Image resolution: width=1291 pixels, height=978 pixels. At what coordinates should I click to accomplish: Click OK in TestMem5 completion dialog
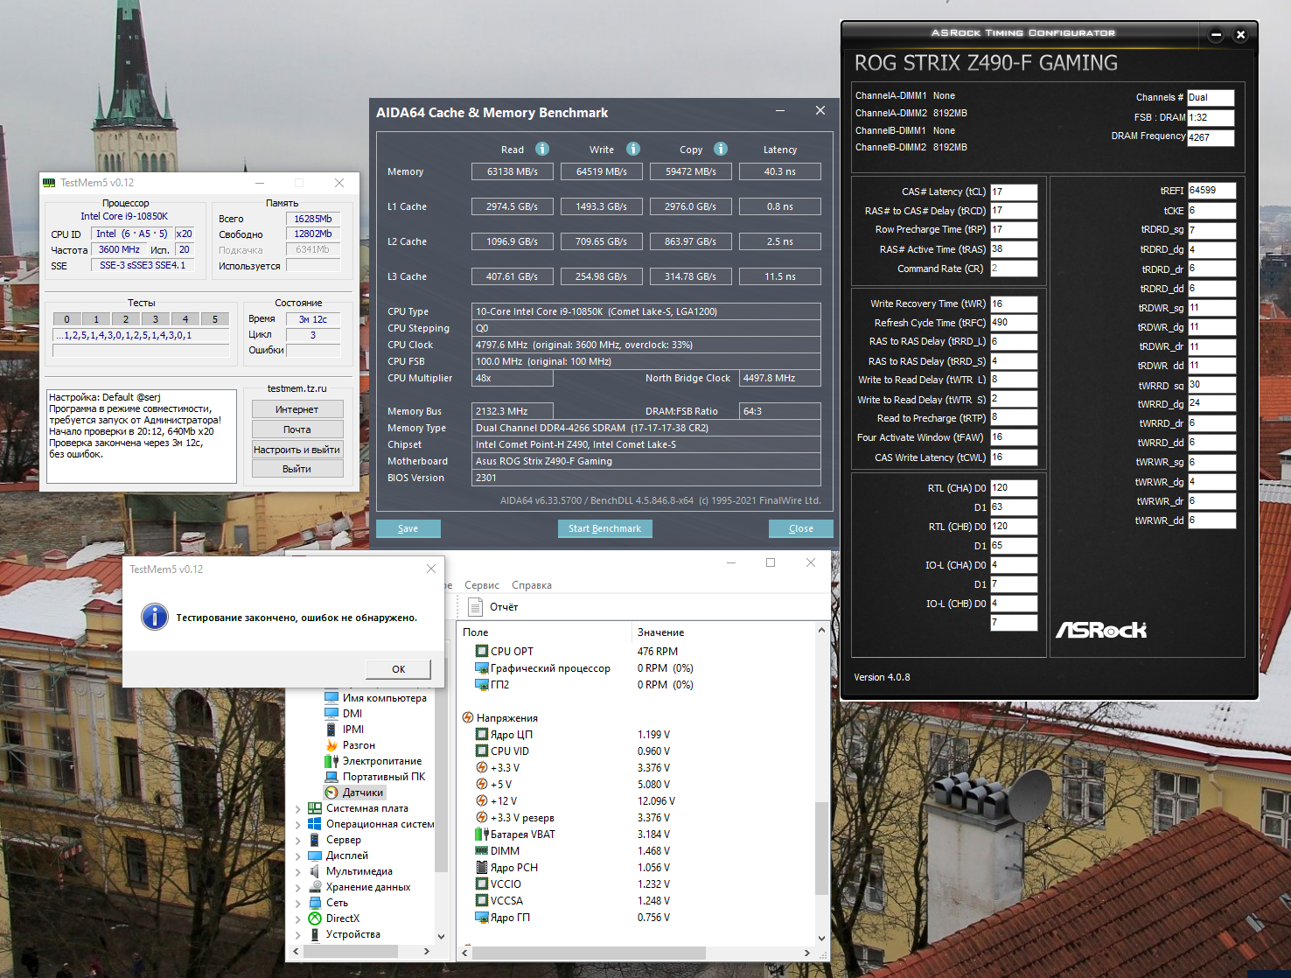click(x=399, y=669)
